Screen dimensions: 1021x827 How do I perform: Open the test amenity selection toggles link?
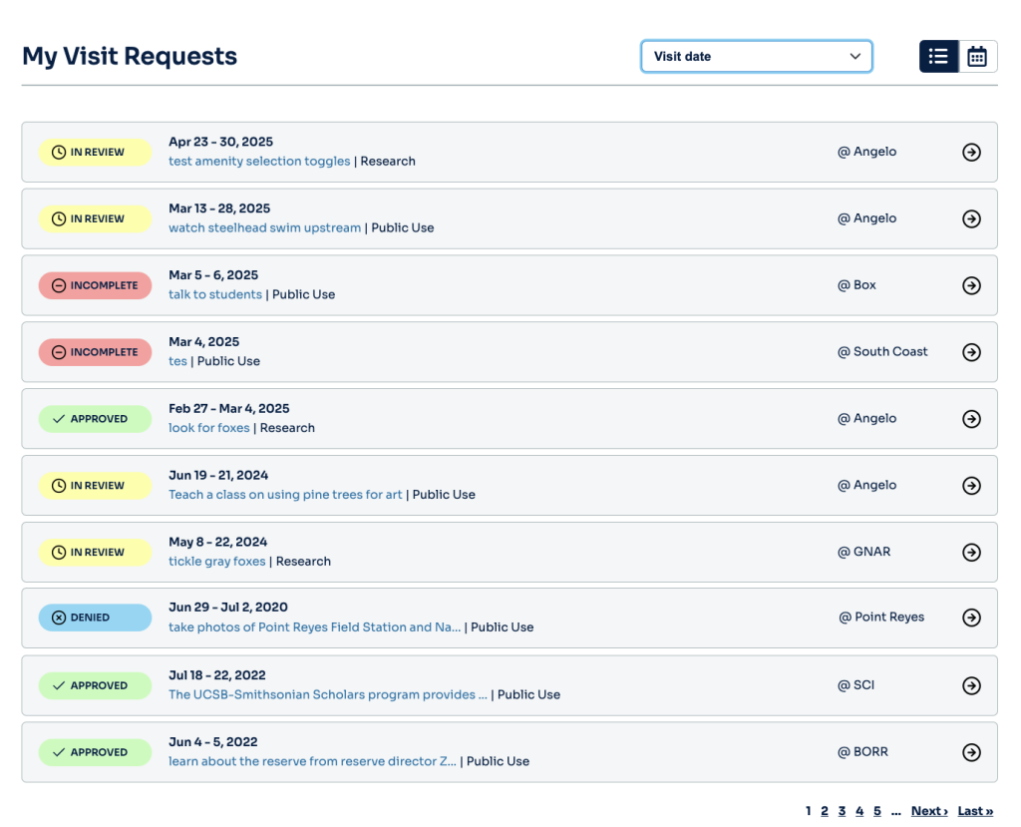[259, 161]
